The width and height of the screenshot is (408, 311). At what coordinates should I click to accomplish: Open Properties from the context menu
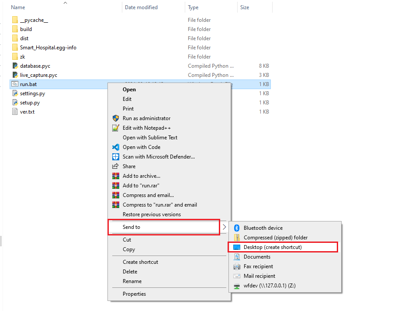tap(134, 294)
